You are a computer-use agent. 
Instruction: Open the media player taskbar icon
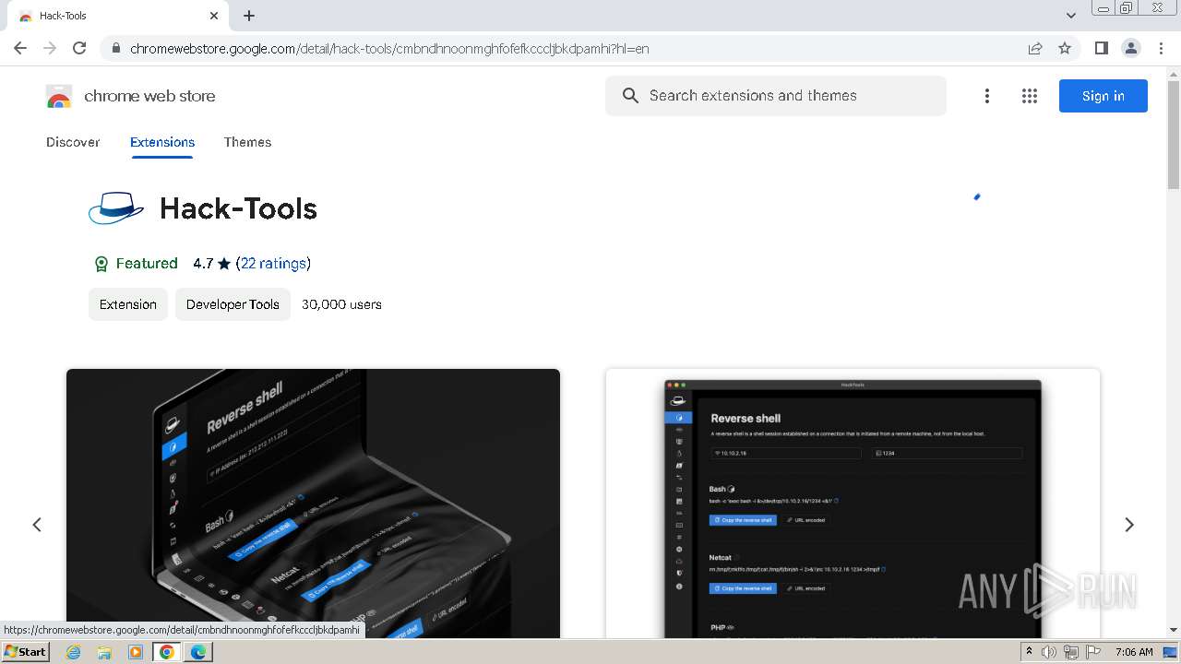[136, 652]
